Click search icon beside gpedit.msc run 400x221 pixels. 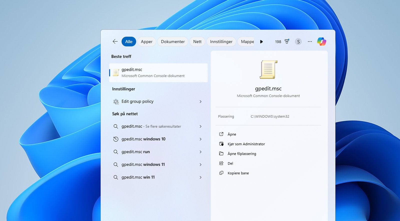point(116,152)
